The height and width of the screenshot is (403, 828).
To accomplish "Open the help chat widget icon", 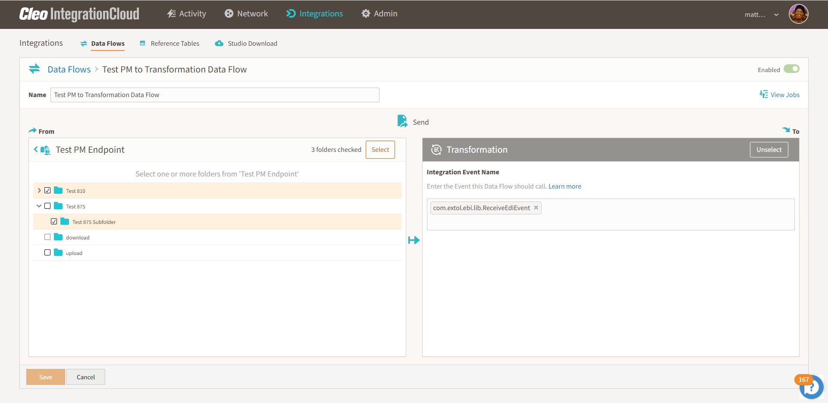I will (811, 388).
